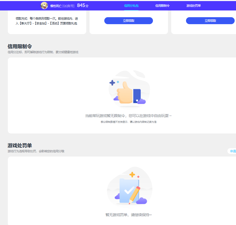Click the 领取方式 instructions text card
The image size is (236, 225).
pyautogui.click(x=47, y=21)
